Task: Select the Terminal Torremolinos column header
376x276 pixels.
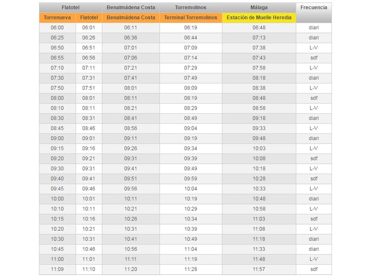Action: pyautogui.click(x=191, y=17)
